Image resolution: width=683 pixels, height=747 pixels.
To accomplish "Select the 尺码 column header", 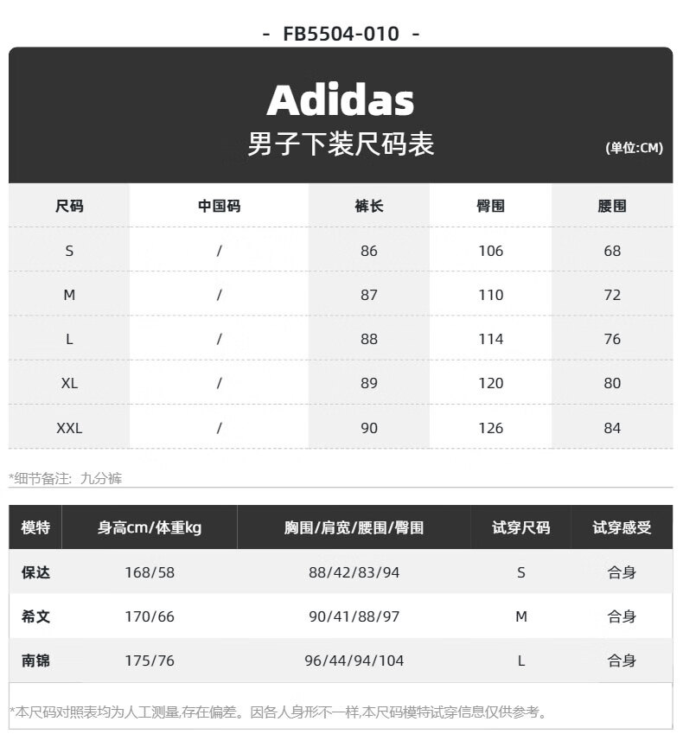I will pyautogui.click(x=69, y=207).
